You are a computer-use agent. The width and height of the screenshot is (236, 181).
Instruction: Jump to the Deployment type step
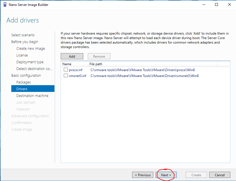tap(30, 62)
